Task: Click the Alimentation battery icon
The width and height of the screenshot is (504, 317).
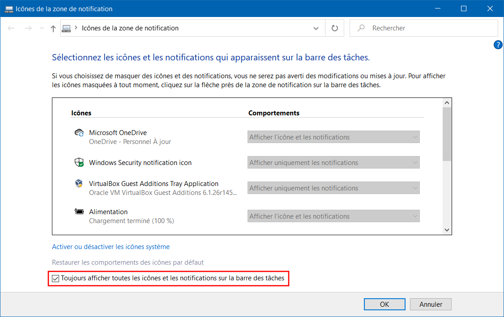Action: point(79,211)
